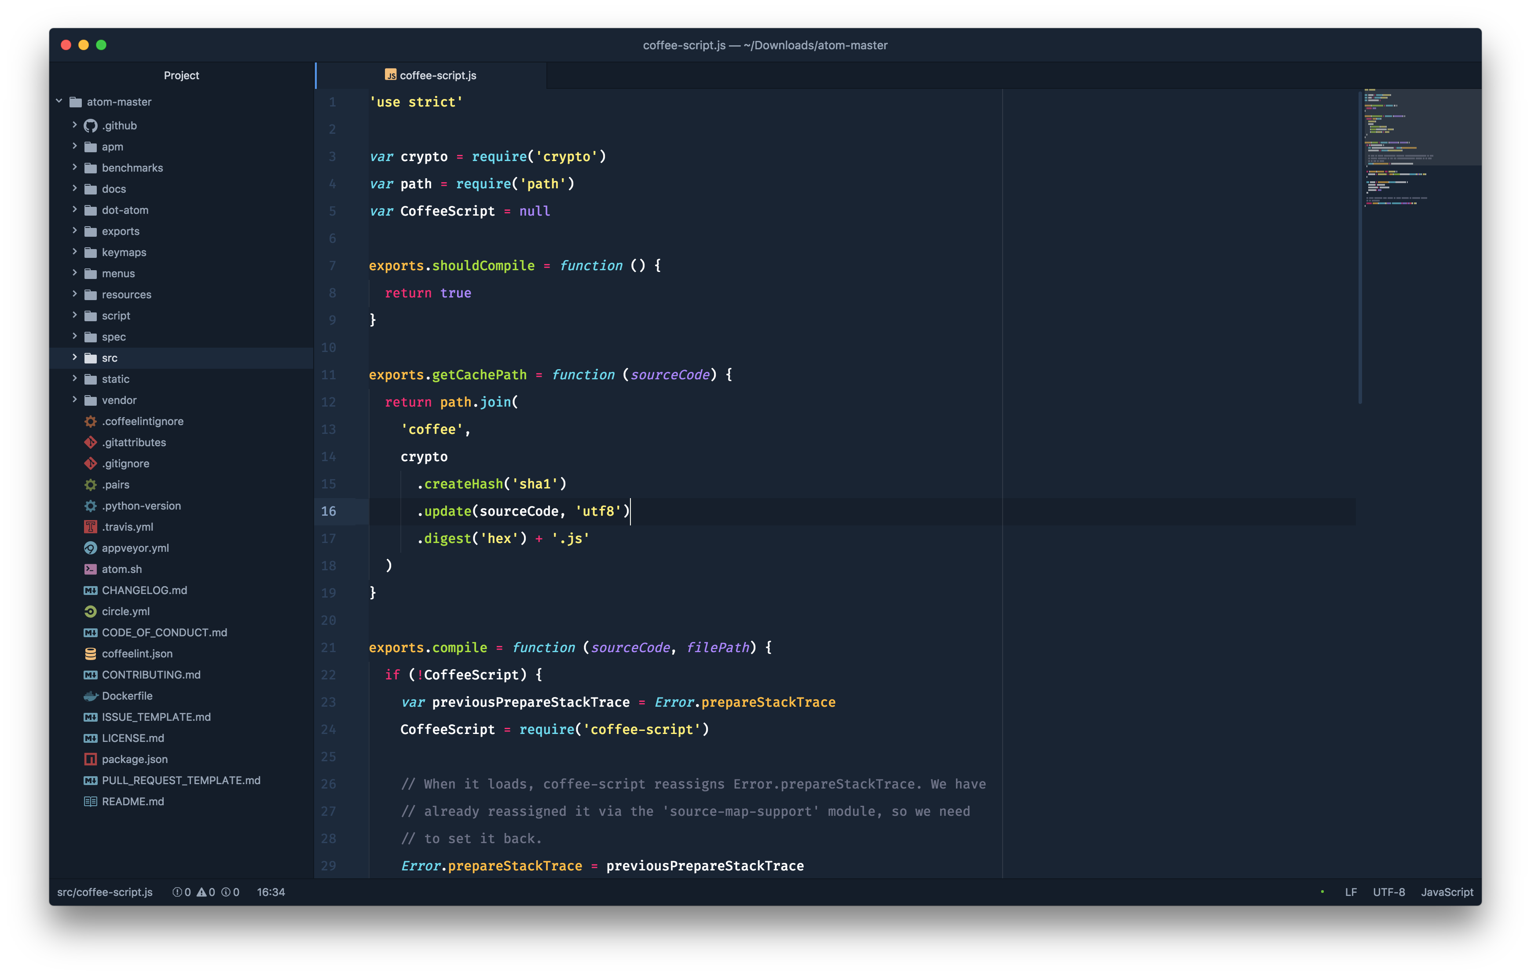Expand the src folder chevron
The image size is (1531, 976).
point(74,357)
